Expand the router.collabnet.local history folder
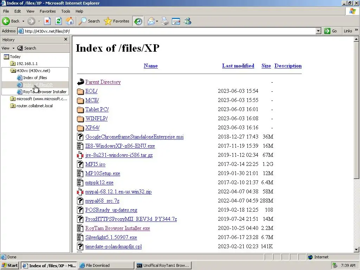The image size is (360, 270). click(31, 106)
